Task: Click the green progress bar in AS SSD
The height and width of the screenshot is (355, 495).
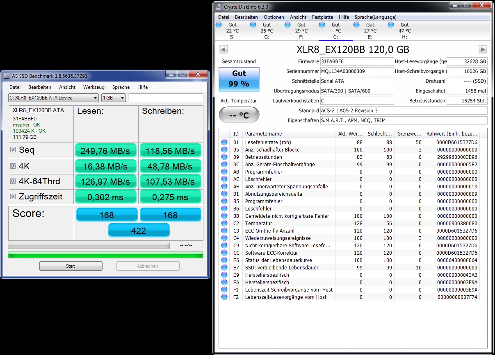Action: [105, 255]
